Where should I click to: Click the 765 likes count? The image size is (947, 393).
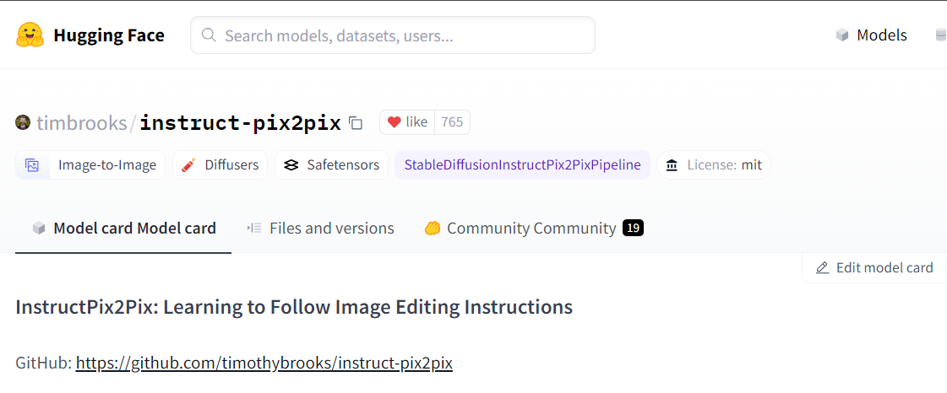(x=452, y=122)
